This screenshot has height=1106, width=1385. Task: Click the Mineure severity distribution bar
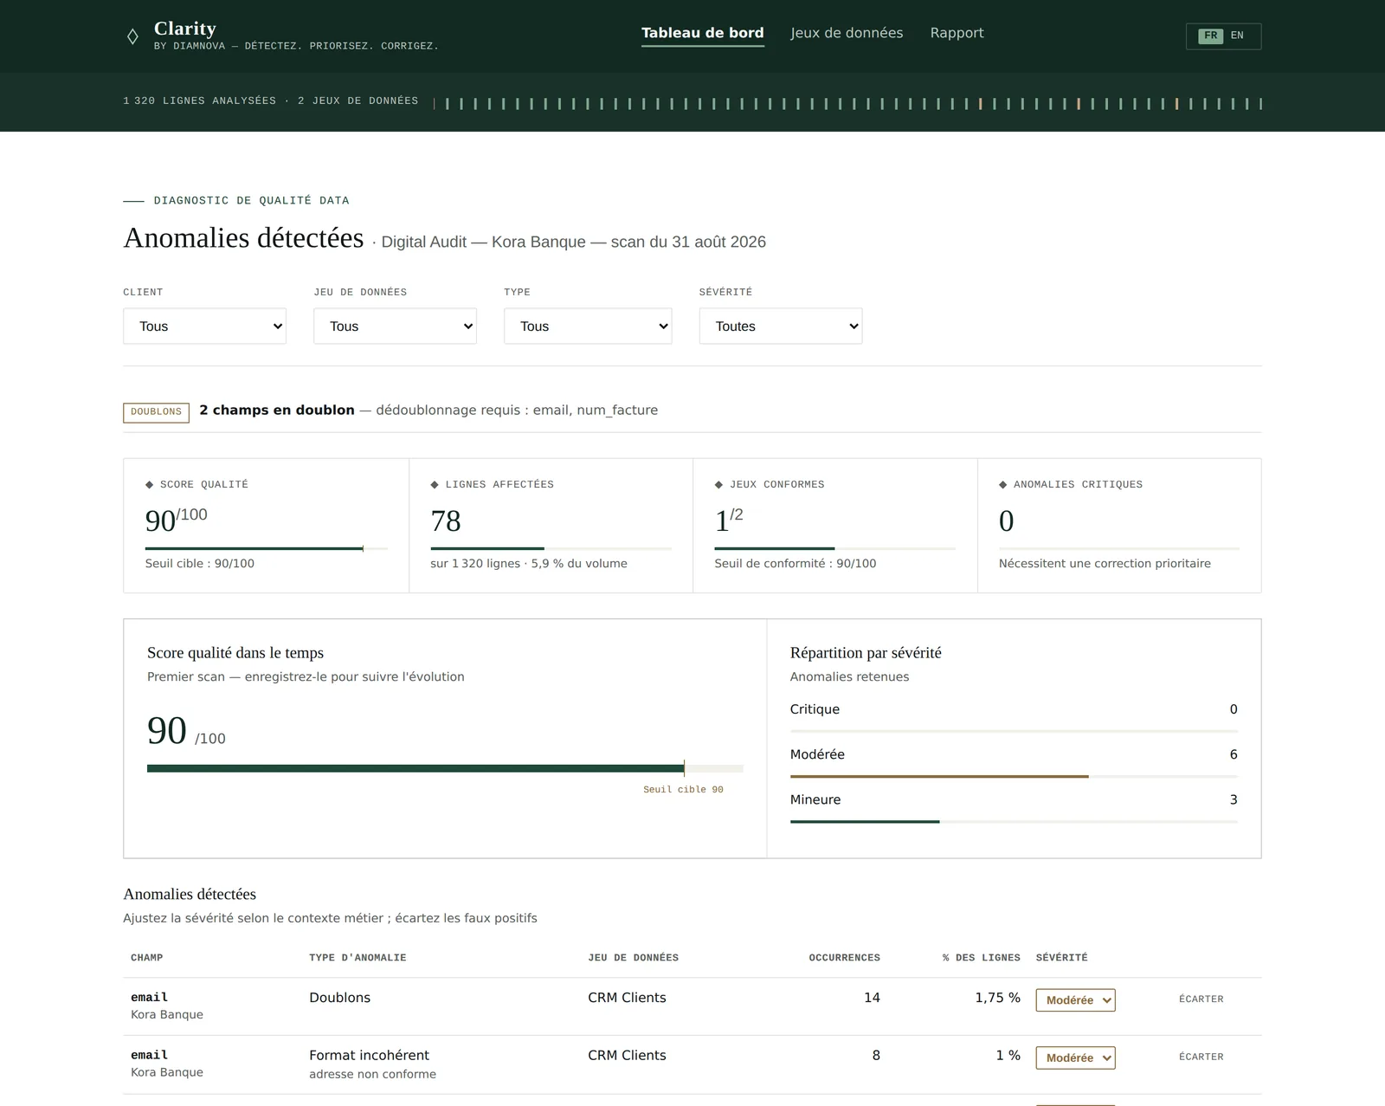pyautogui.click(x=1014, y=822)
